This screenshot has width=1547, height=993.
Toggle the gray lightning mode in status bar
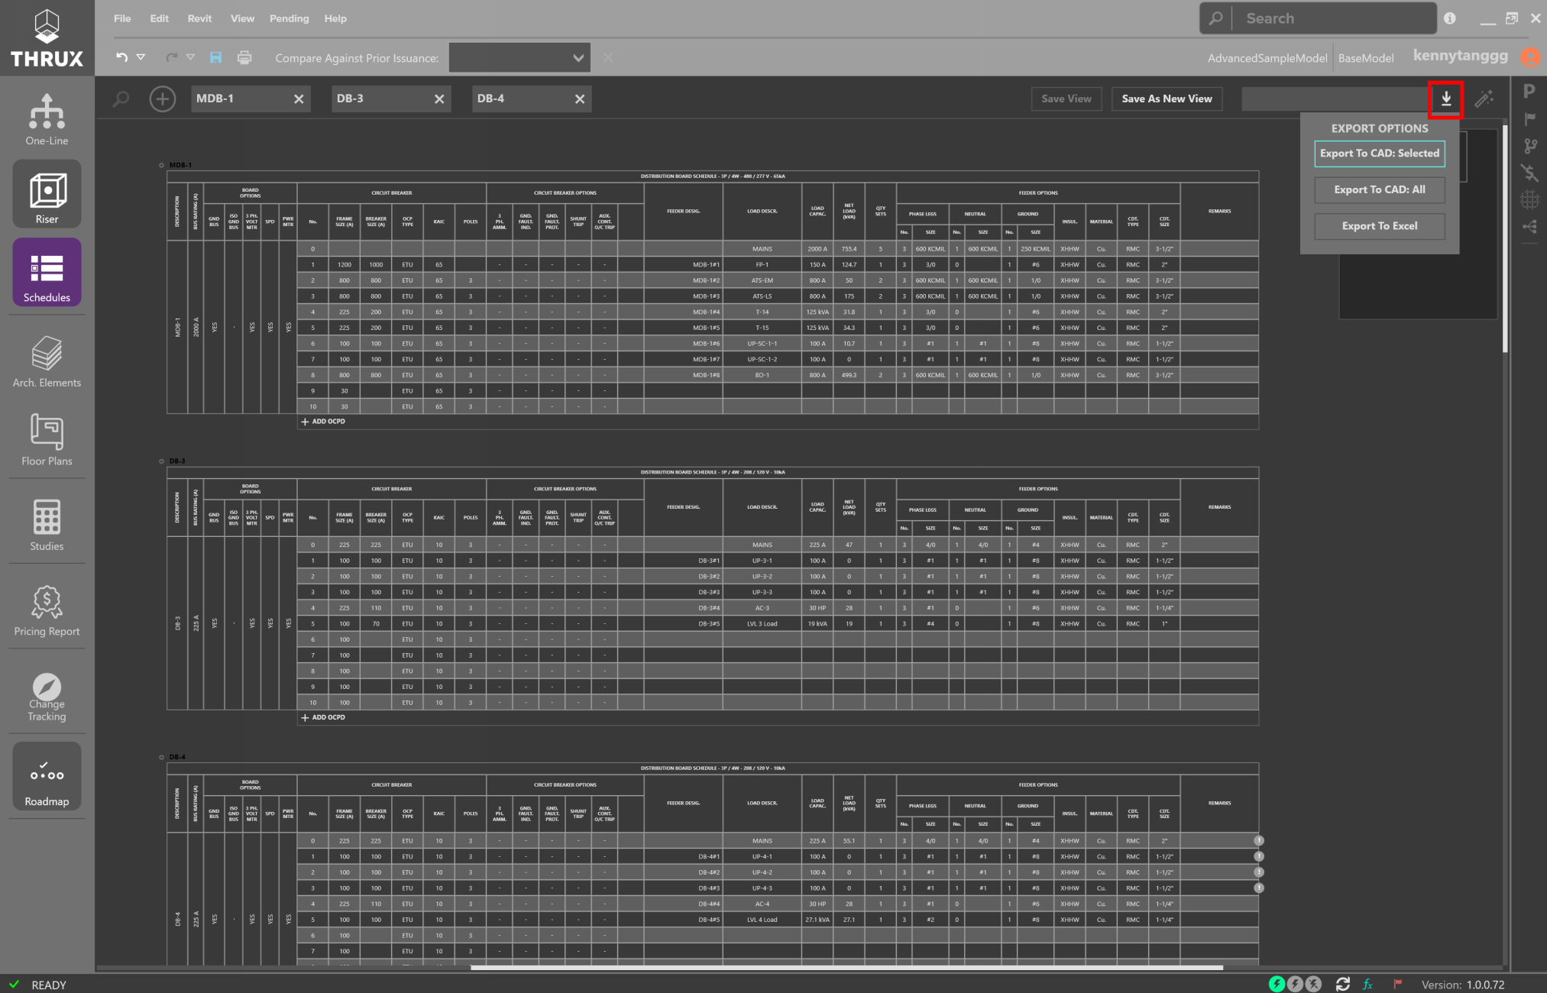coord(1295,984)
